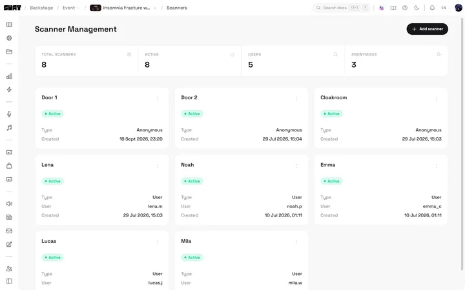465x290 pixels.
Task: Click the Noah card title
Action: pyautogui.click(x=187, y=165)
